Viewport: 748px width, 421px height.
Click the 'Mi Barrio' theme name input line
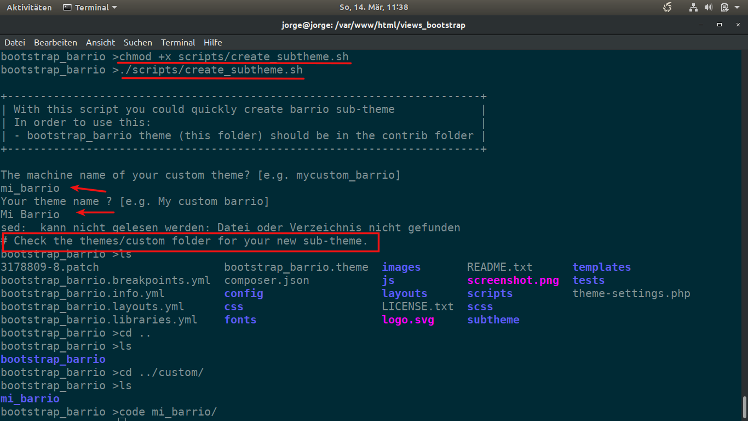pos(30,214)
